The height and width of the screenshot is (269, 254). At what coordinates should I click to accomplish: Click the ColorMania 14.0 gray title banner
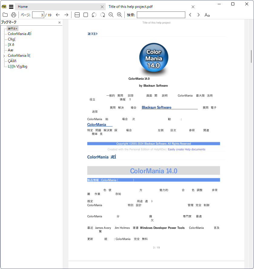[x=153, y=171]
